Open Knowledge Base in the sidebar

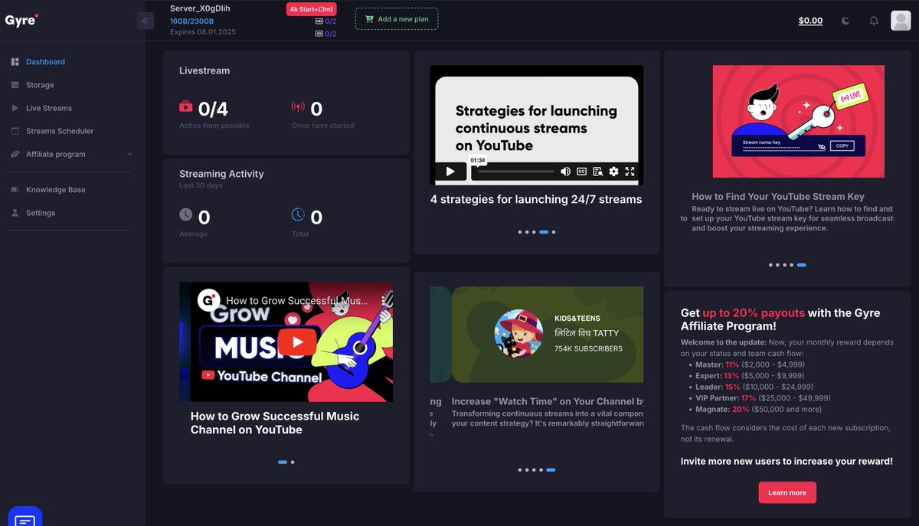point(56,190)
